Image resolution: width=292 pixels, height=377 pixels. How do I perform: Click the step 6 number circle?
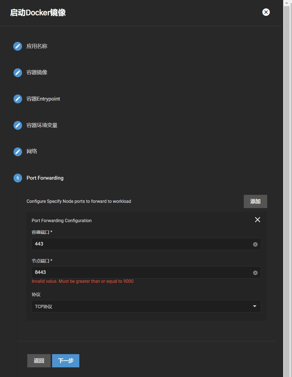[18, 178]
